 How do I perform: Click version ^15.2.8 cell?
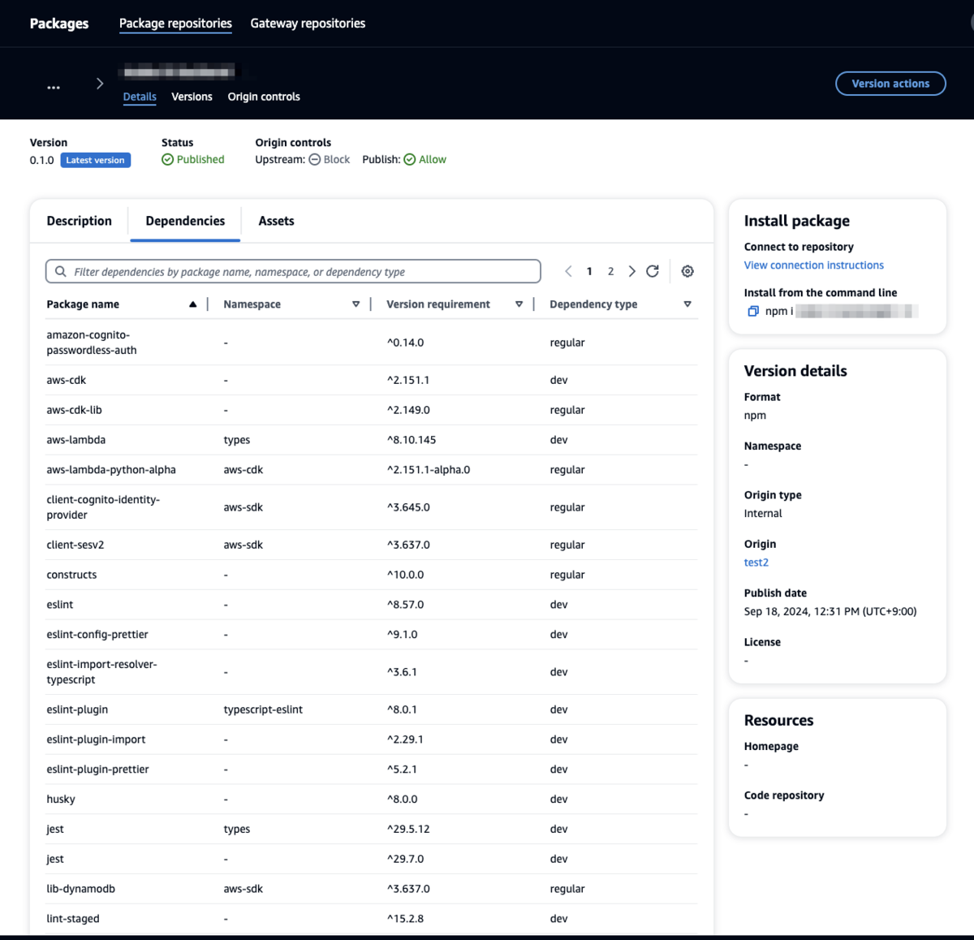[x=405, y=919]
